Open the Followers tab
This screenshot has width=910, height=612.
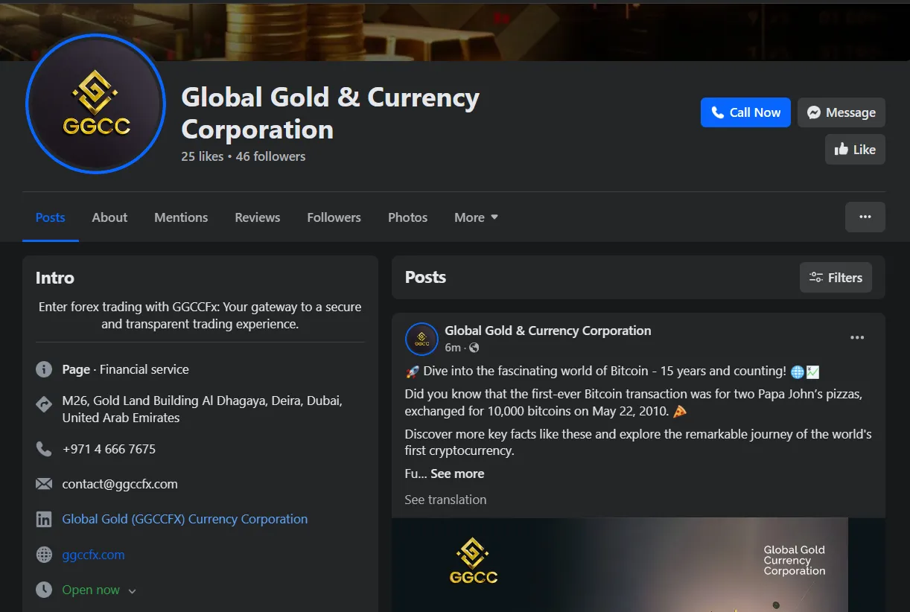[x=334, y=217]
